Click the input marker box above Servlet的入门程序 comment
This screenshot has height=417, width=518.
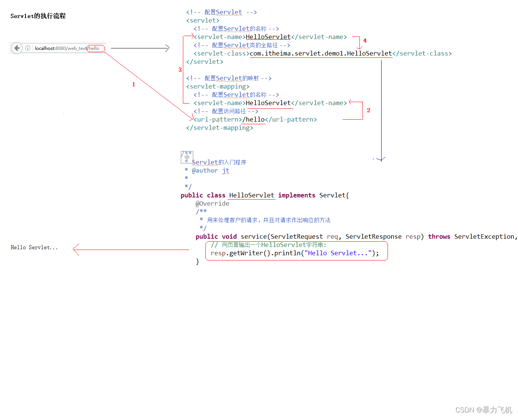pyautogui.click(x=187, y=157)
